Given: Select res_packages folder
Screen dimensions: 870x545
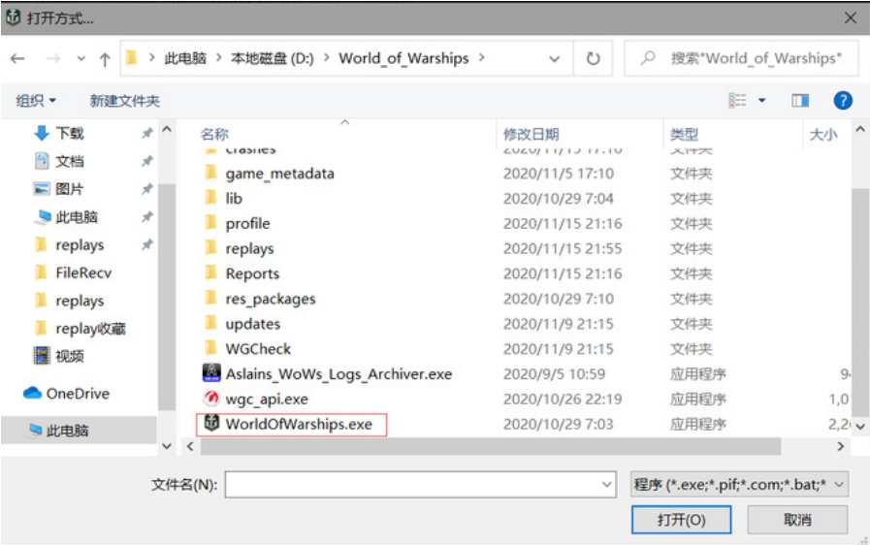Looking at the screenshot, I should (271, 299).
